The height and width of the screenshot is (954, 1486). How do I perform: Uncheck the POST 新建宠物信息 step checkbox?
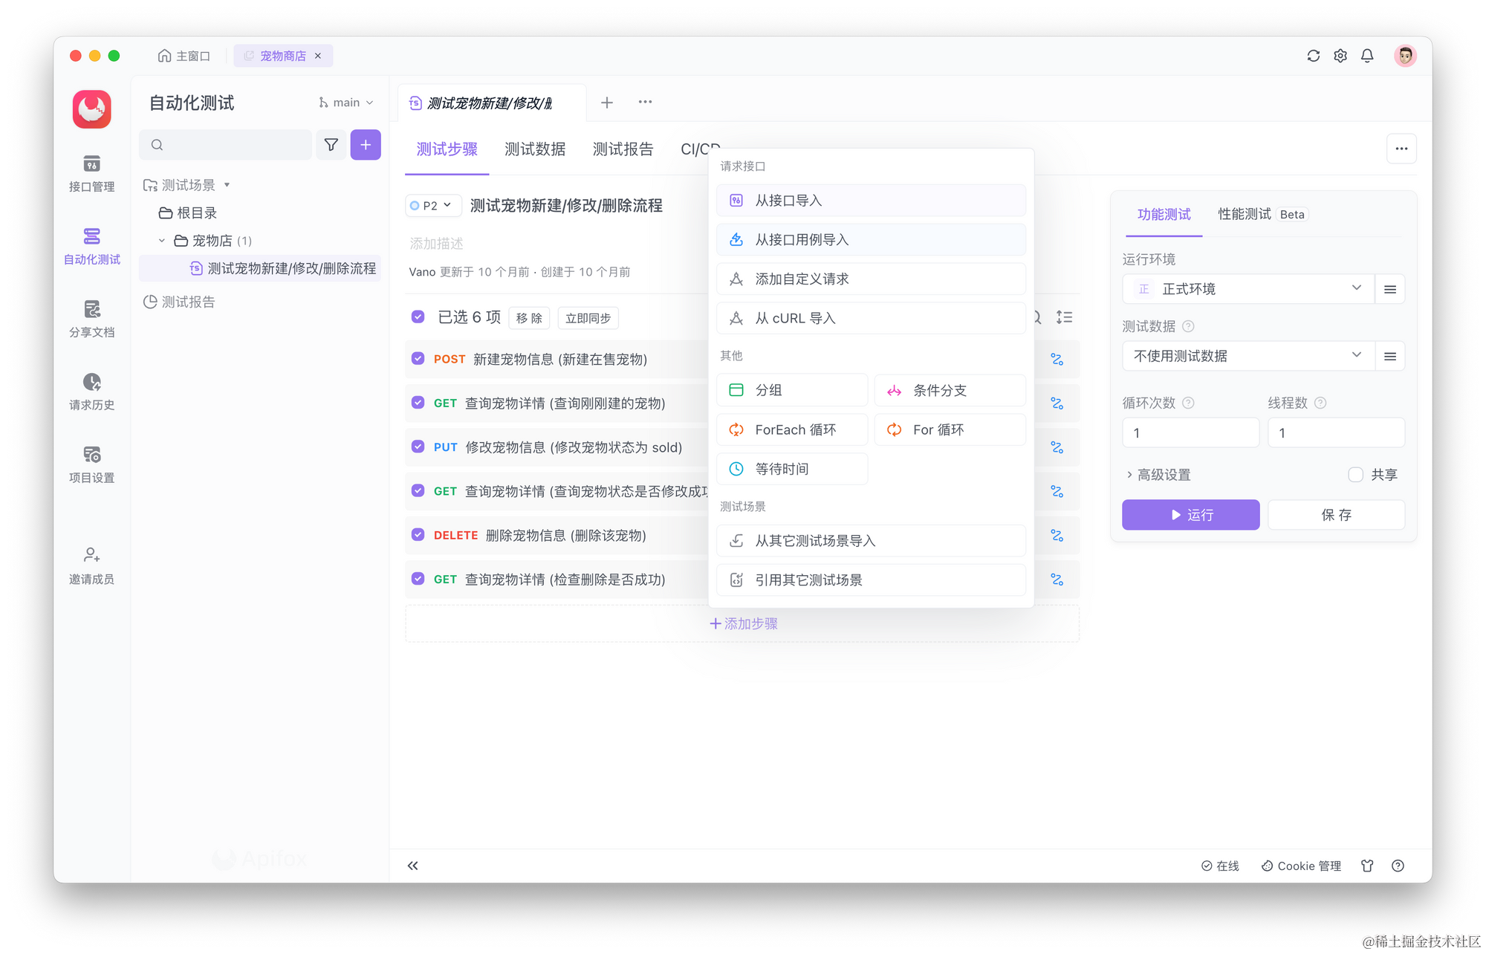point(418,359)
